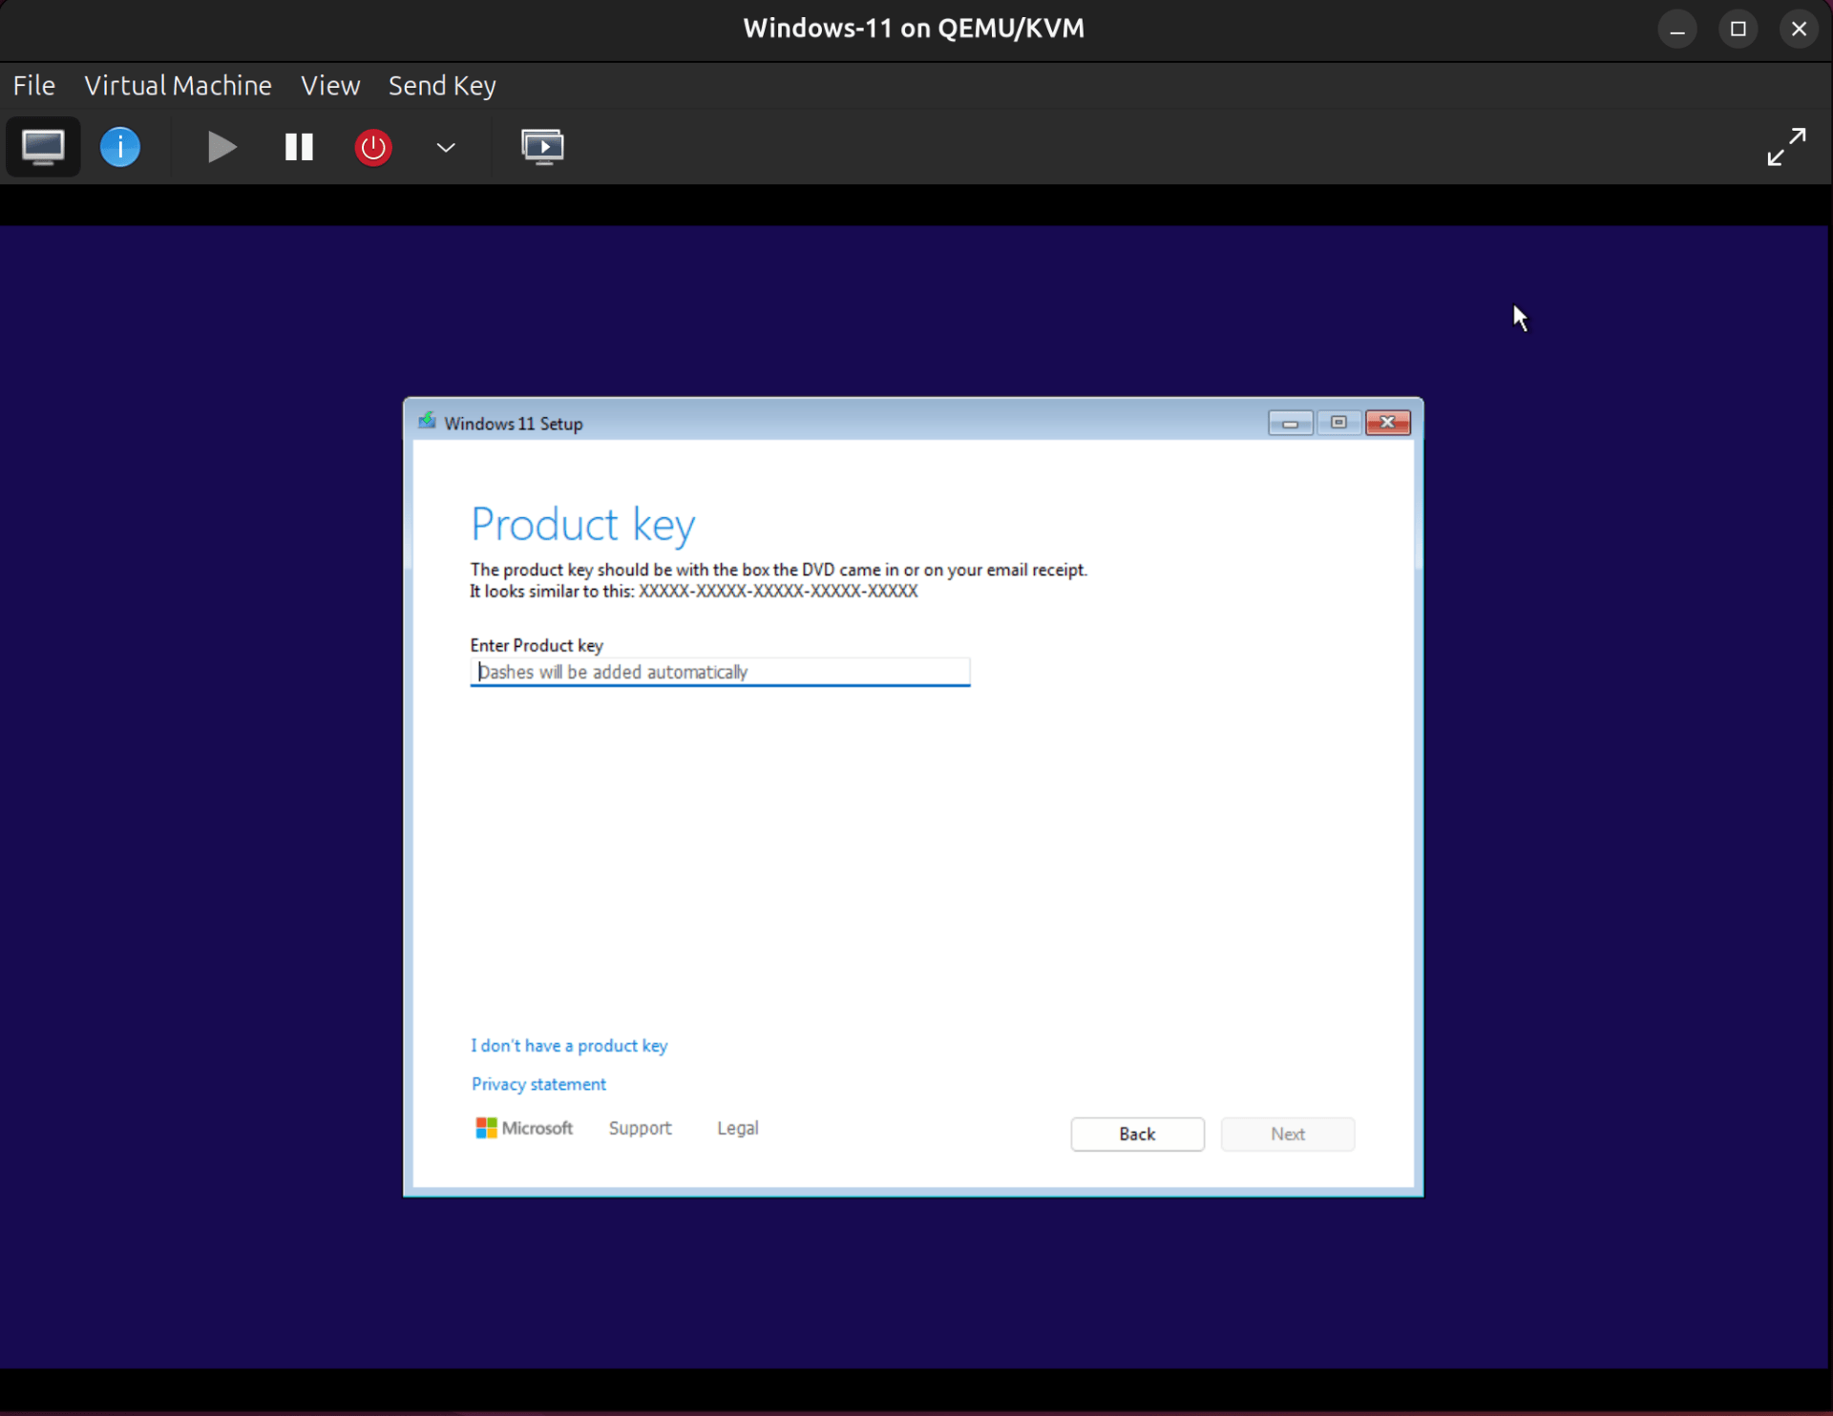Open the View menu
1833x1416 pixels.
pos(329,85)
